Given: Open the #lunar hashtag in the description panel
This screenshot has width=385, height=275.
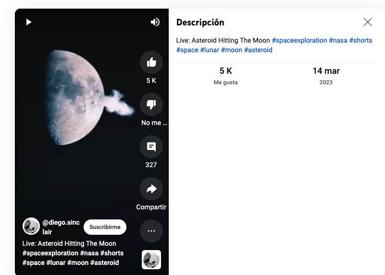Looking at the screenshot, I should point(210,50).
